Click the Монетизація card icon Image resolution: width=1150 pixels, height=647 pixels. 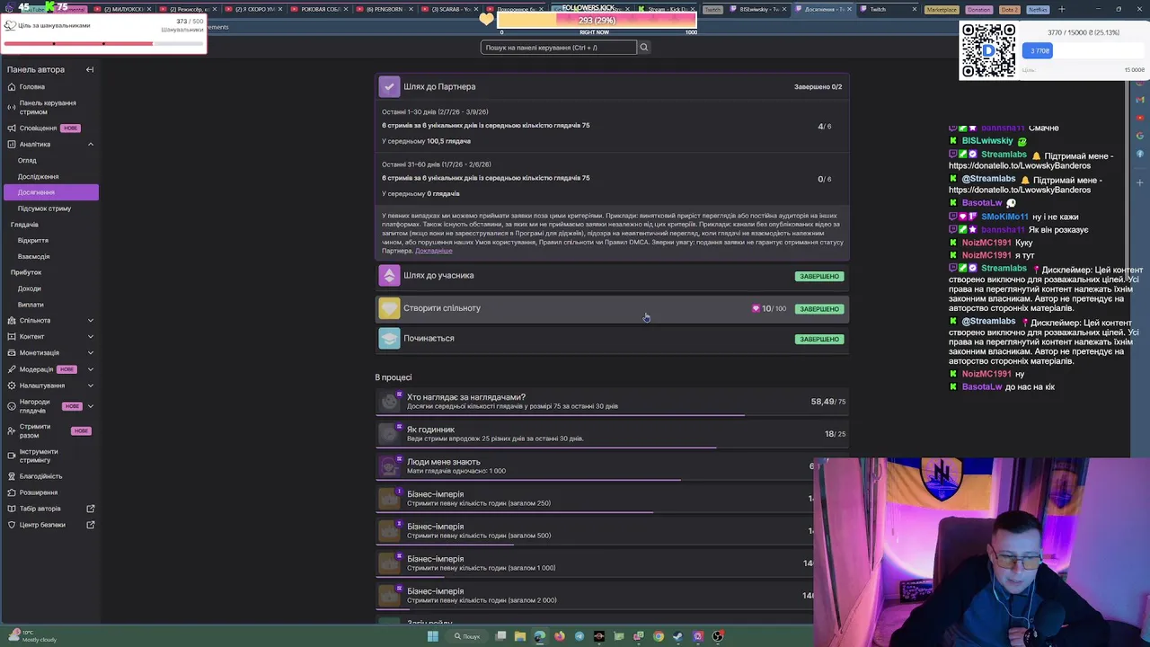(12, 352)
